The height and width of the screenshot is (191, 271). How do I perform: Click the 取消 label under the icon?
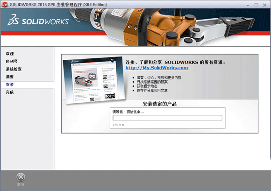(21, 184)
